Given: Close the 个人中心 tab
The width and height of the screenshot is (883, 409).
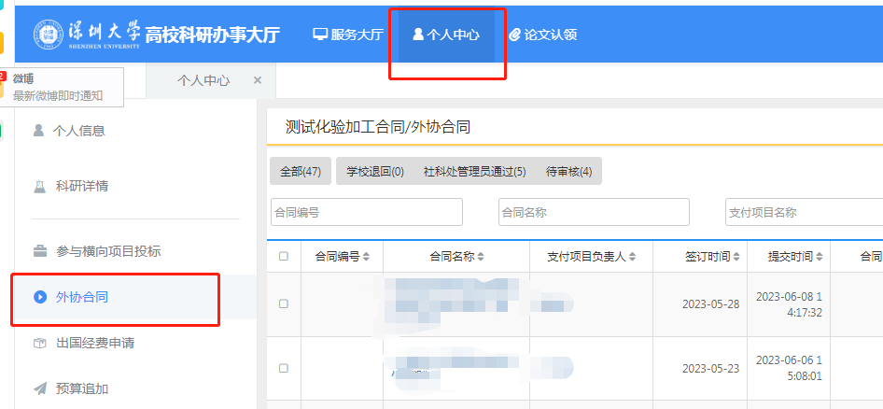Looking at the screenshot, I should tap(258, 80).
